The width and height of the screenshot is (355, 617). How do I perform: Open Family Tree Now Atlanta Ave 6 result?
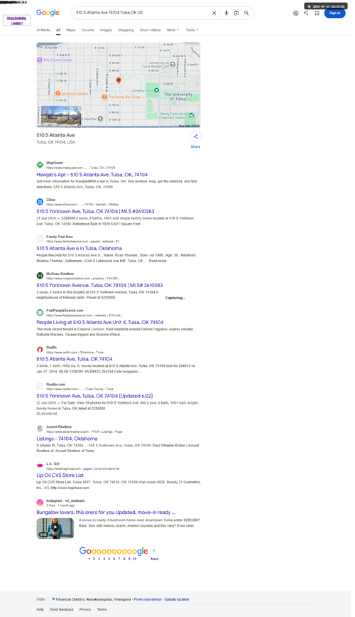pos(79,248)
